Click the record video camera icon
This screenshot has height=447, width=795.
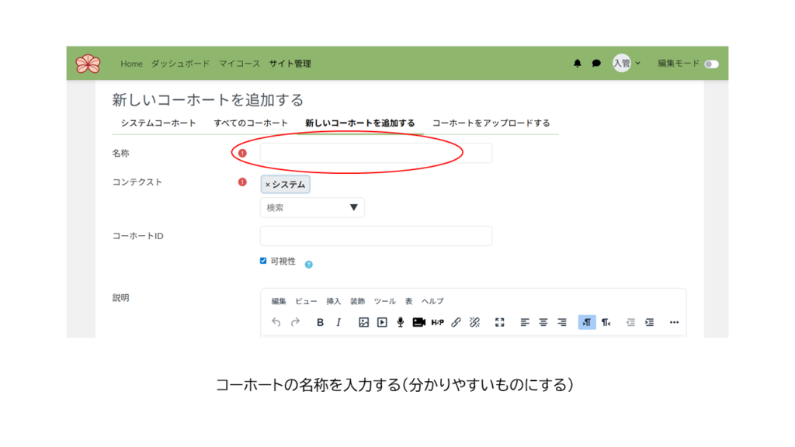tap(419, 322)
